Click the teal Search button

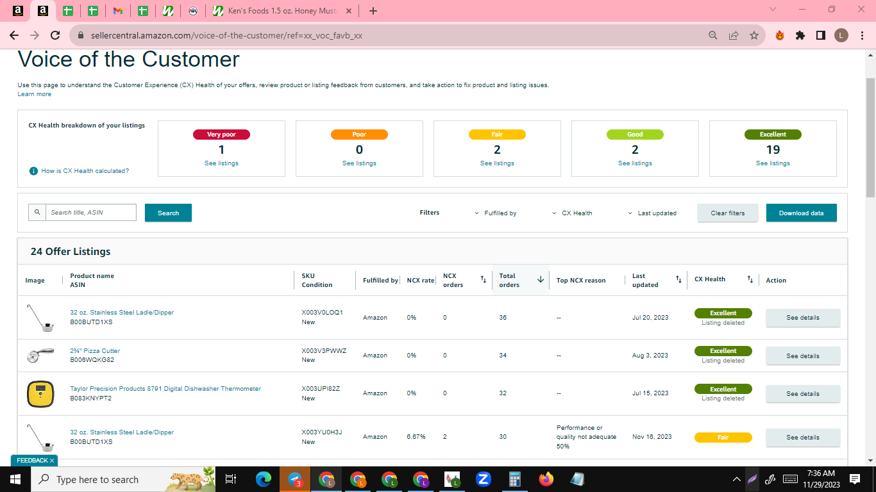(x=168, y=213)
